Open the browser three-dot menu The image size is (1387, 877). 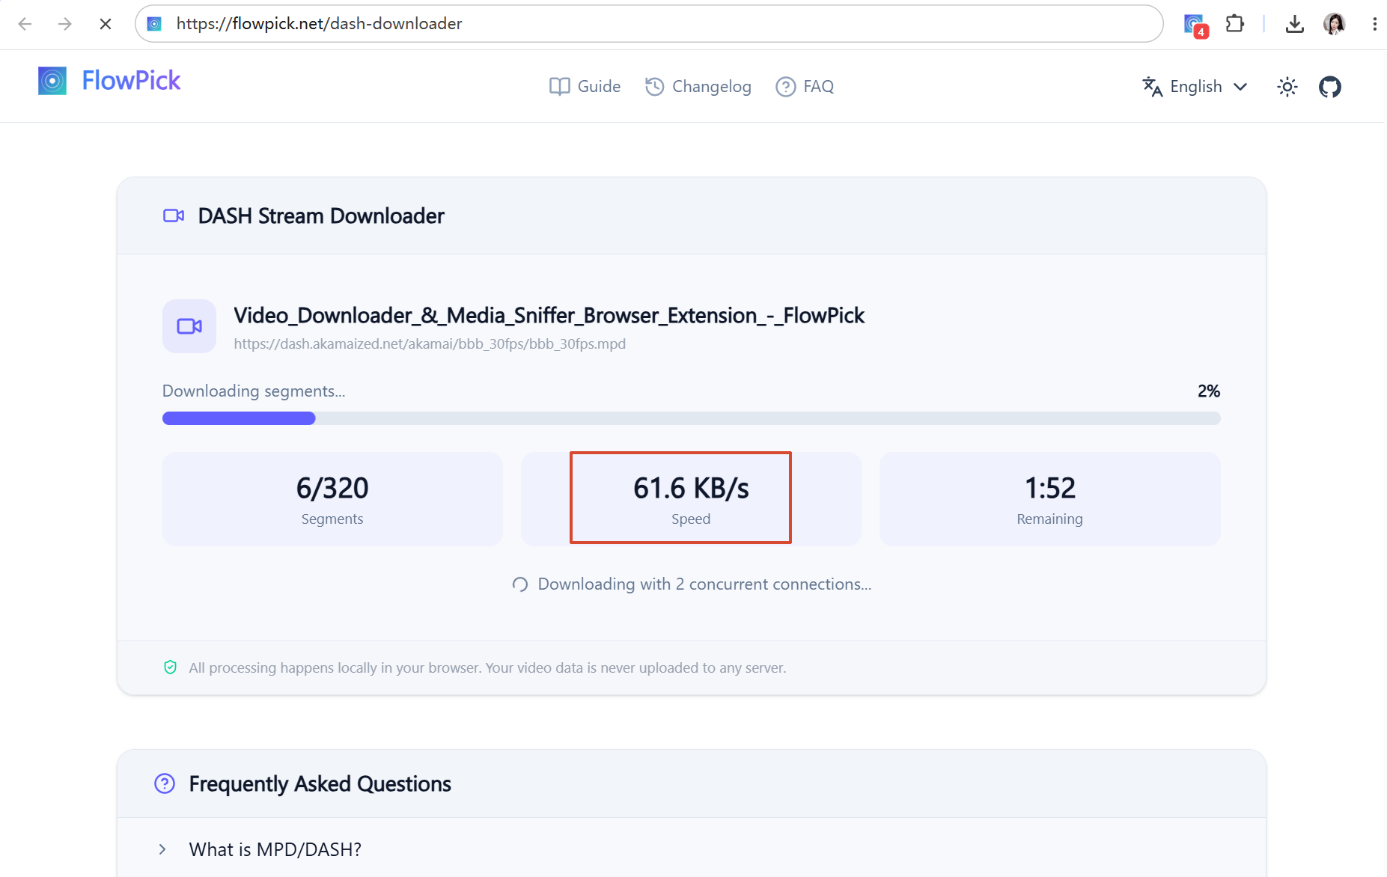click(1375, 24)
